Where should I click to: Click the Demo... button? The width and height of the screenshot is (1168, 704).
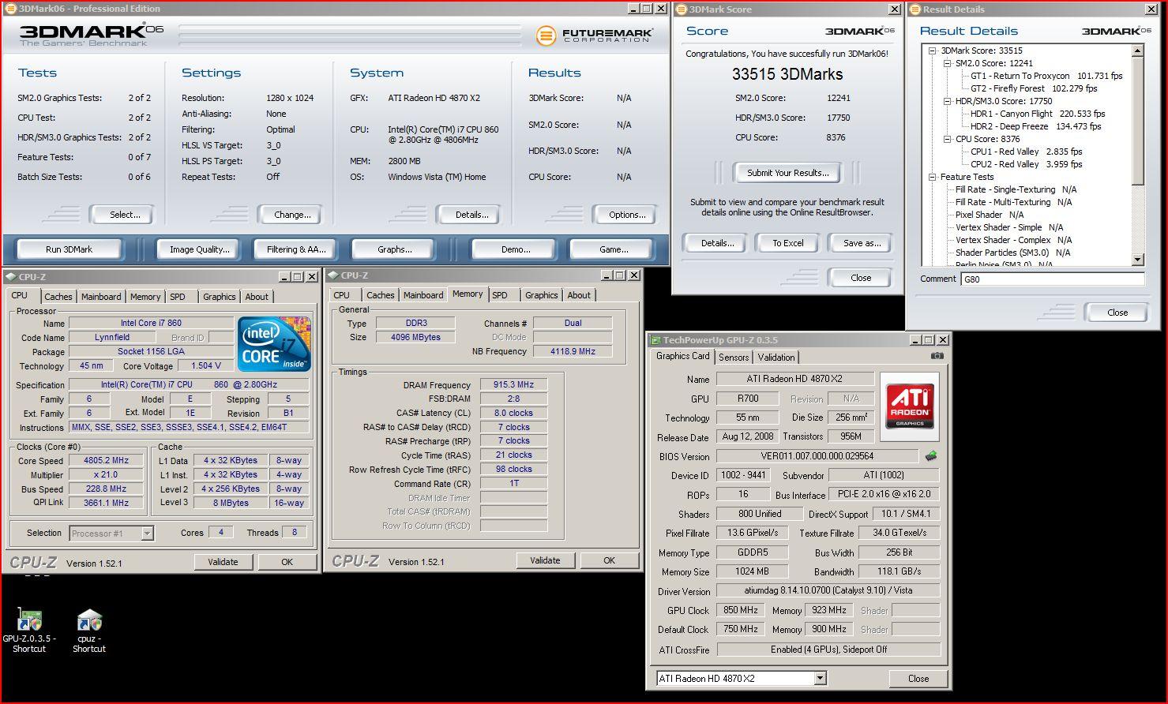[x=516, y=249]
